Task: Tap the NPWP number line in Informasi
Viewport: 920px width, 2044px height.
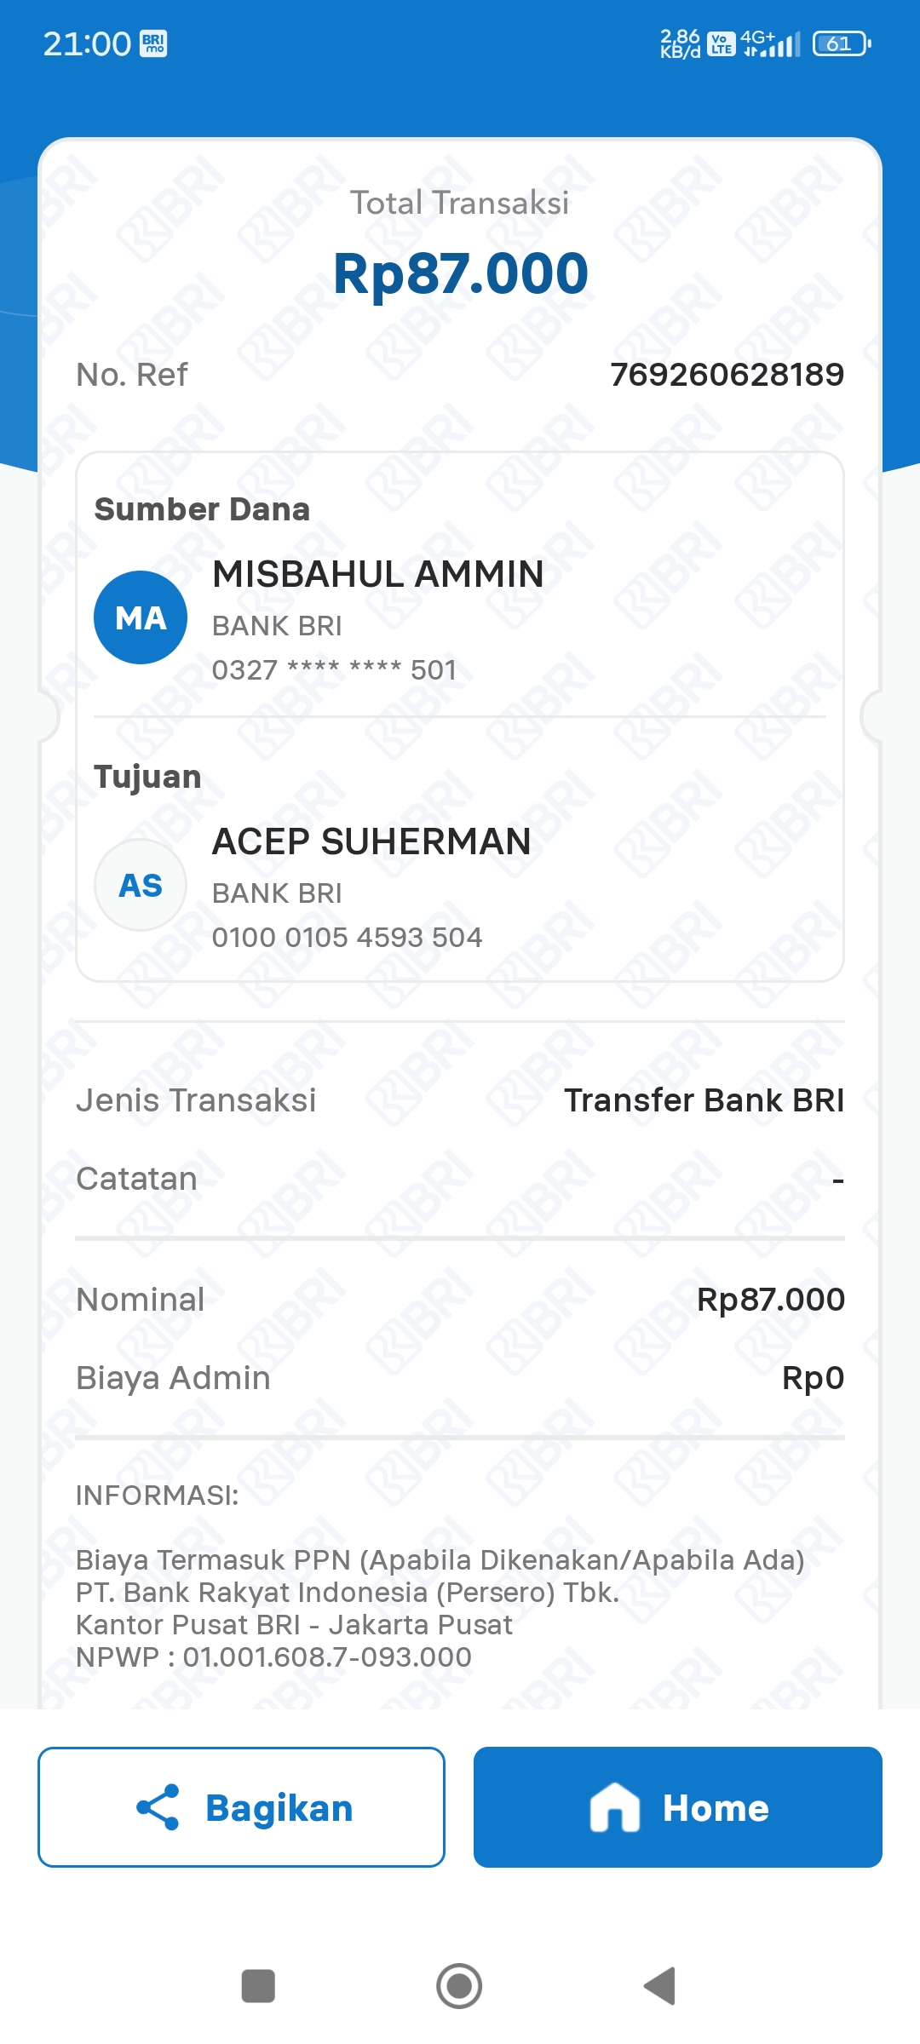Action: [273, 1657]
